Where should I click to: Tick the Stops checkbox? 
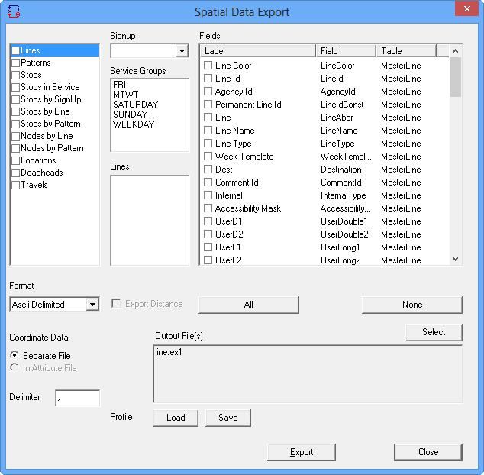tap(15, 75)
